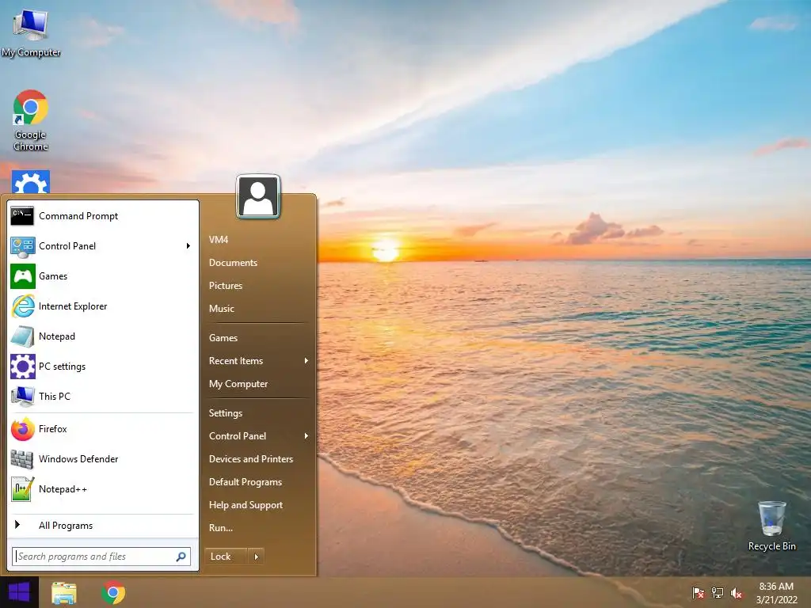The image size is (811, 608).
Task: Select My Computer desktop icon
Action: (31, 33)
